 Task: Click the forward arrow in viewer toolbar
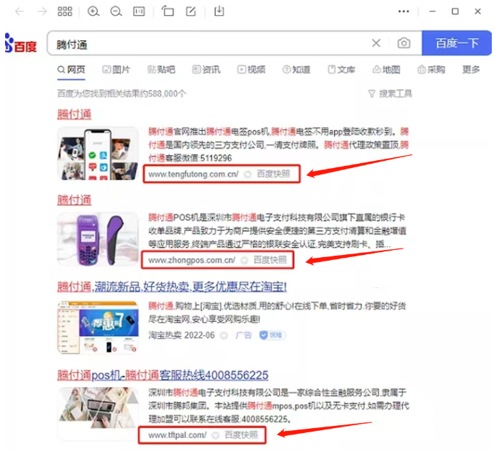tap(42, 11)
